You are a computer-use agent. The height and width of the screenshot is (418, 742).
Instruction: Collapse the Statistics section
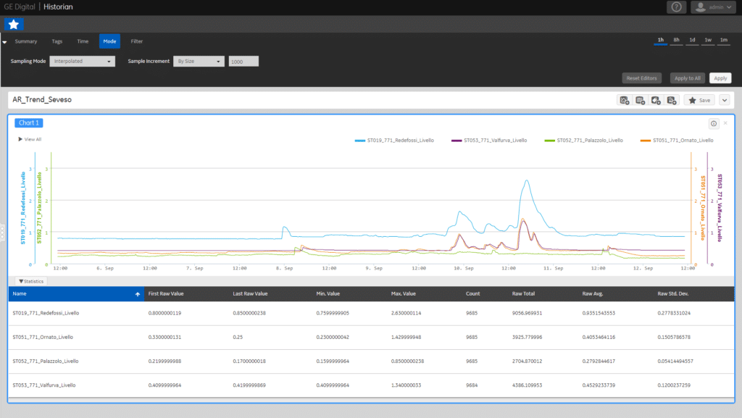[x=31, y=280]
